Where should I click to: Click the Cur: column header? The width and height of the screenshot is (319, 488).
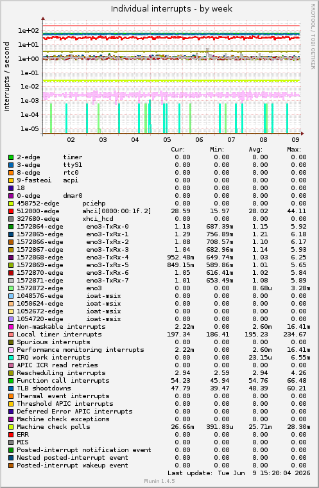click(x=178, y=150)
